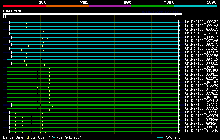This screenshot has height=140, width=220.
Task: Click the orange ~40% identity legend segment
Action: (x=67, y=6)
